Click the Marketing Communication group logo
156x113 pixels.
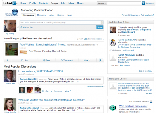pyautogui.click(x=11, y=12)
